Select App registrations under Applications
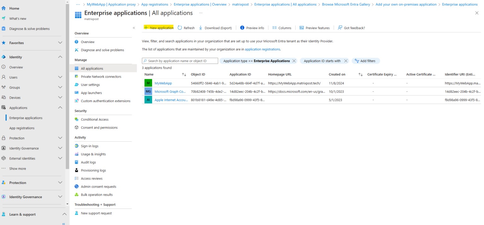 (x=22, y=128)
